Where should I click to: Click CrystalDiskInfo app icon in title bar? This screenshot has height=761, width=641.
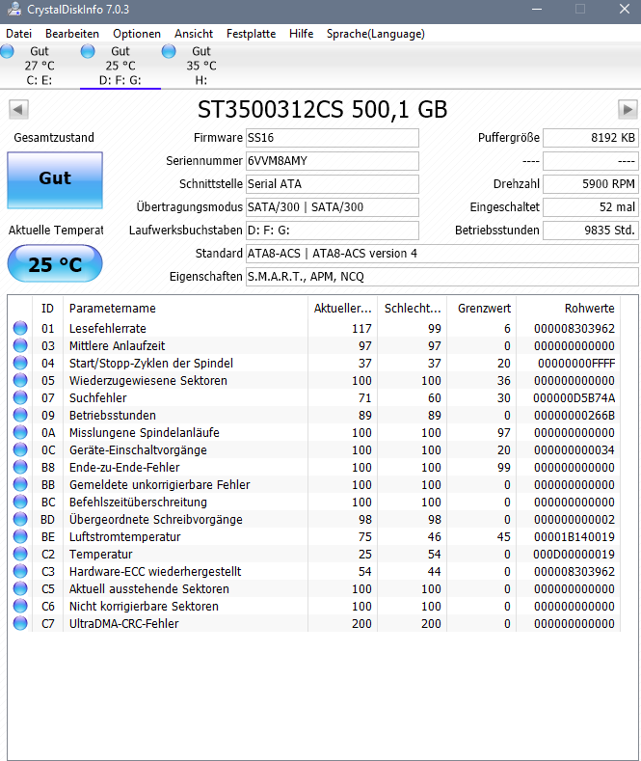click(14, 9)
